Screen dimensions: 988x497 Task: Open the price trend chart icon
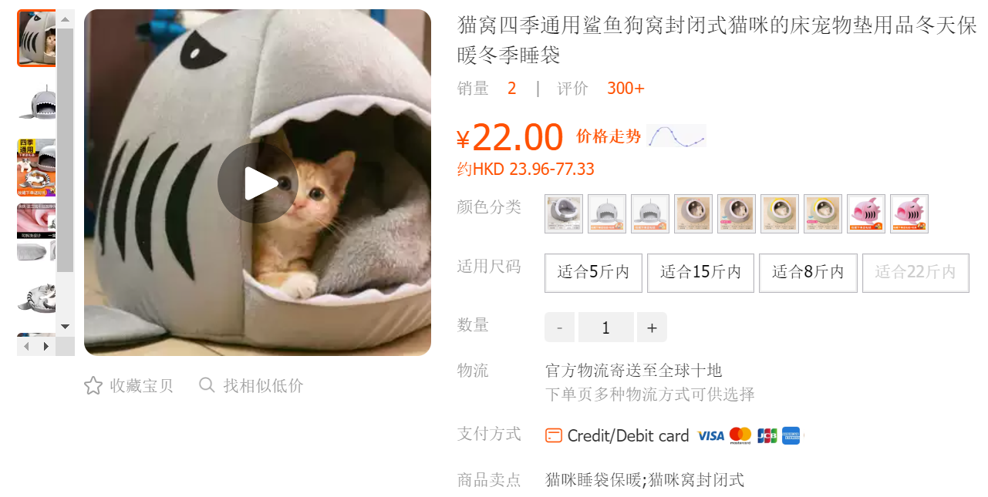tap(676, 136)
